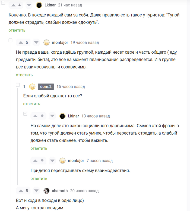Open the '20 часов назад' timestamp link
Image resolution: width=190 pixels, height=211 pixels.
84,191
